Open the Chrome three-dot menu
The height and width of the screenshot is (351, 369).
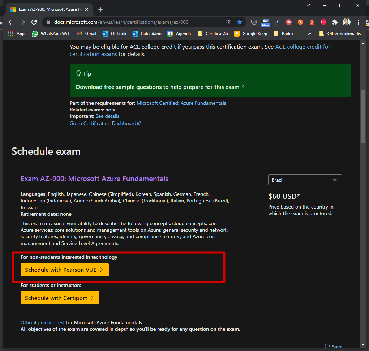(x=358, y=22)
